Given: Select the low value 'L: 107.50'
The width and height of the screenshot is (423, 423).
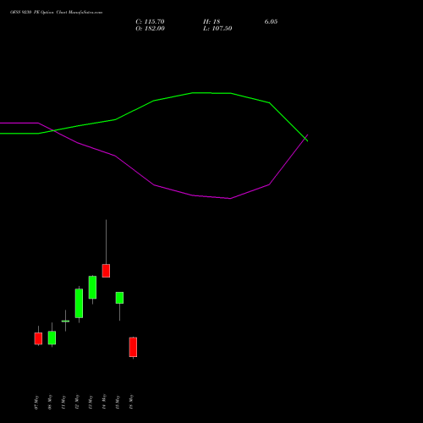Looking at the screenshot, I should click(x=217, y=29).
